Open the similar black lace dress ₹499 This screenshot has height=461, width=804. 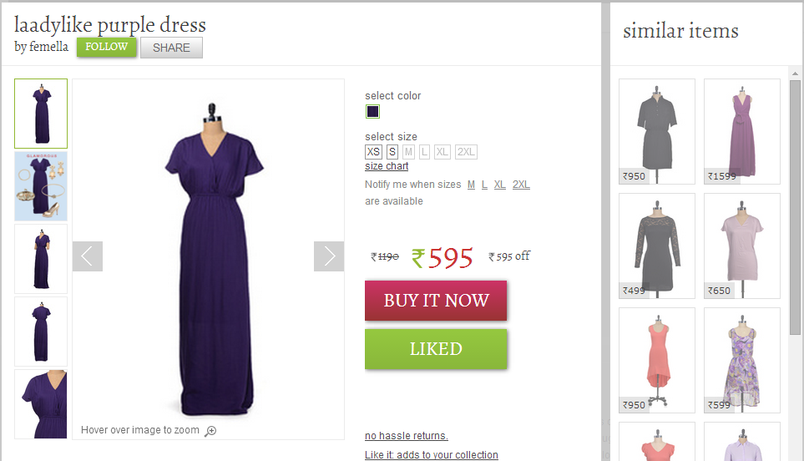[657, 246]
